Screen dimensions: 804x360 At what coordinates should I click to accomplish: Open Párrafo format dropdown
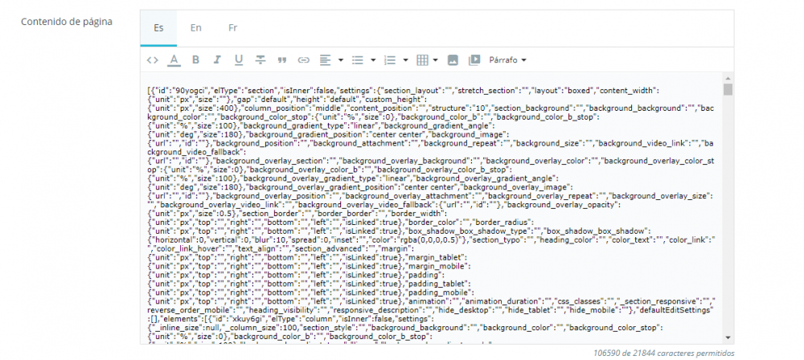507,60
